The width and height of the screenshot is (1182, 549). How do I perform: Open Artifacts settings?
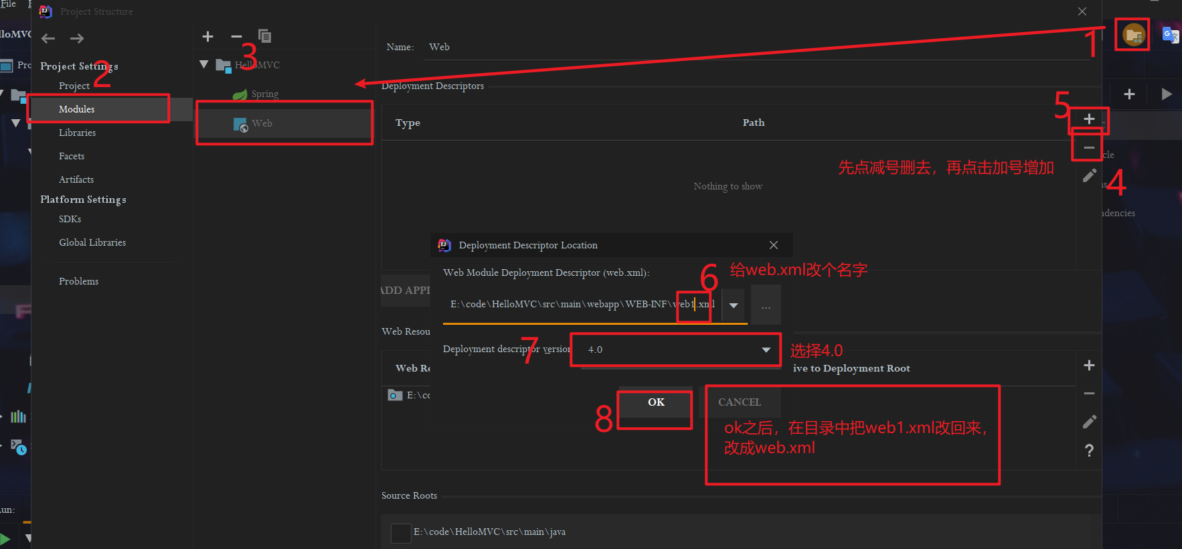pyautogui.click(x=76, y=179)
